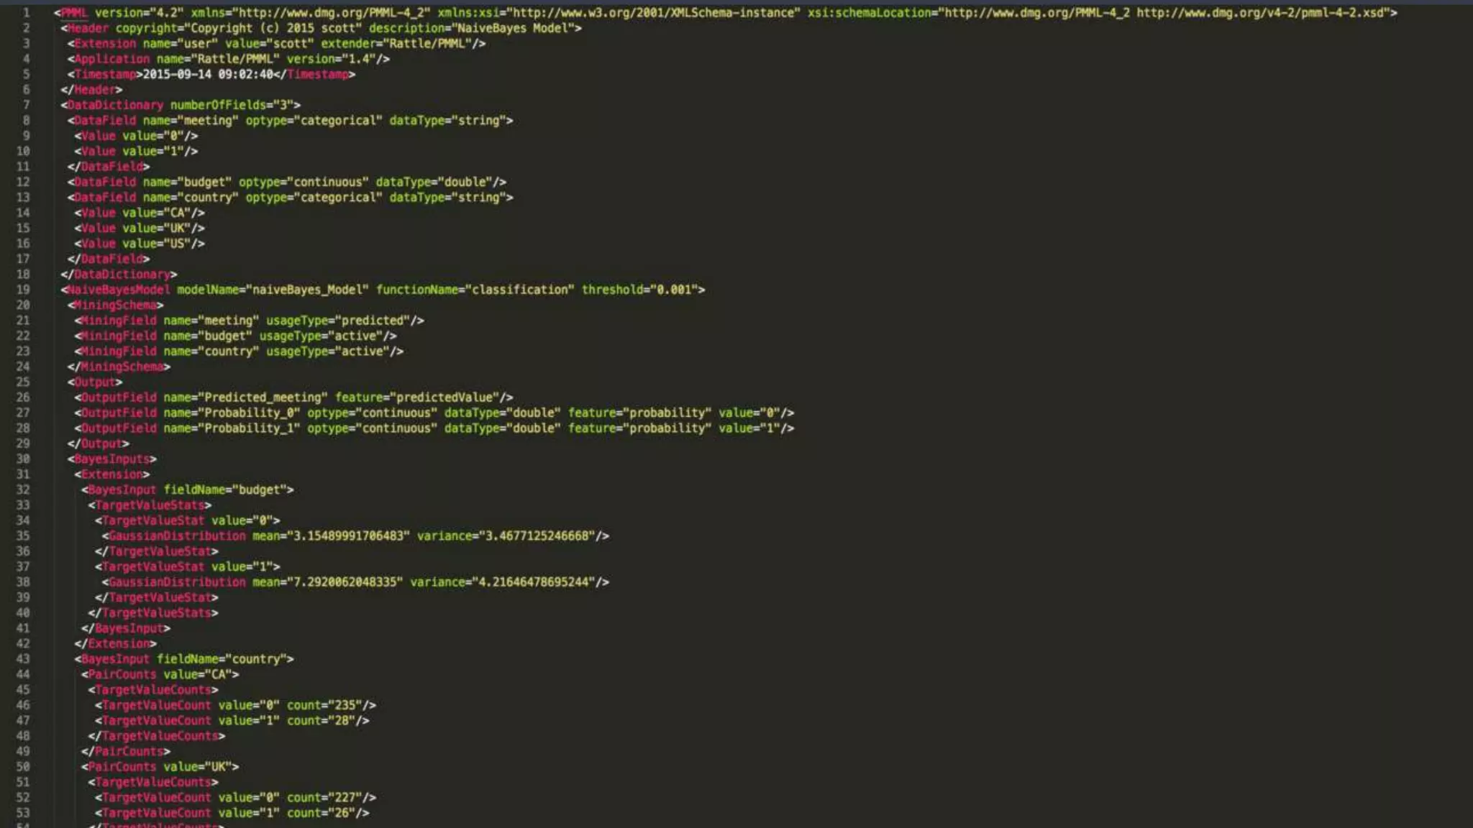Click line number 43 in the gutter
The width and height of the screenshot is (1473, 828).
coord(23,659)
